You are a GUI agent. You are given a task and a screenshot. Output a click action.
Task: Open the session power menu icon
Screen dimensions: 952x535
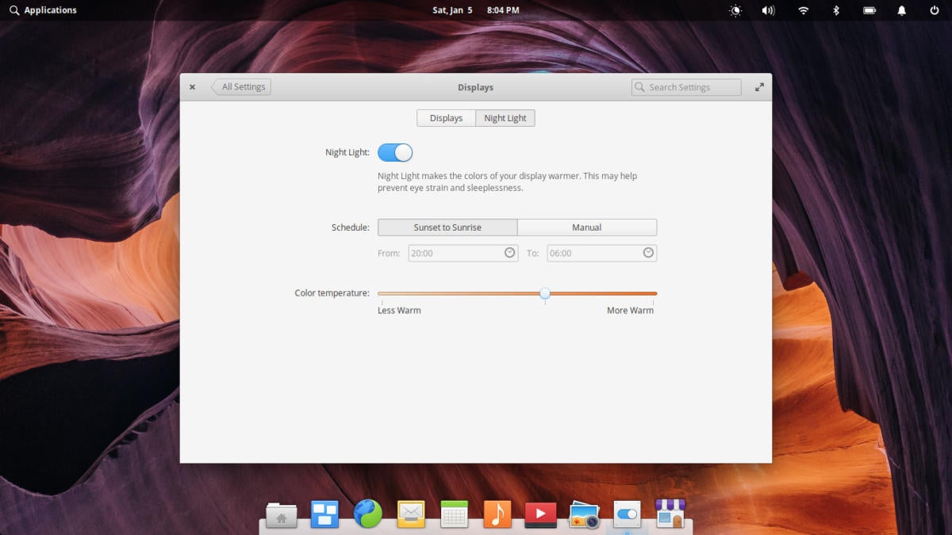pyautogui.click(x=934, y=10)
